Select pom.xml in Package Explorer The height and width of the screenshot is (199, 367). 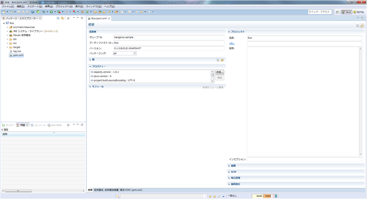17,55
